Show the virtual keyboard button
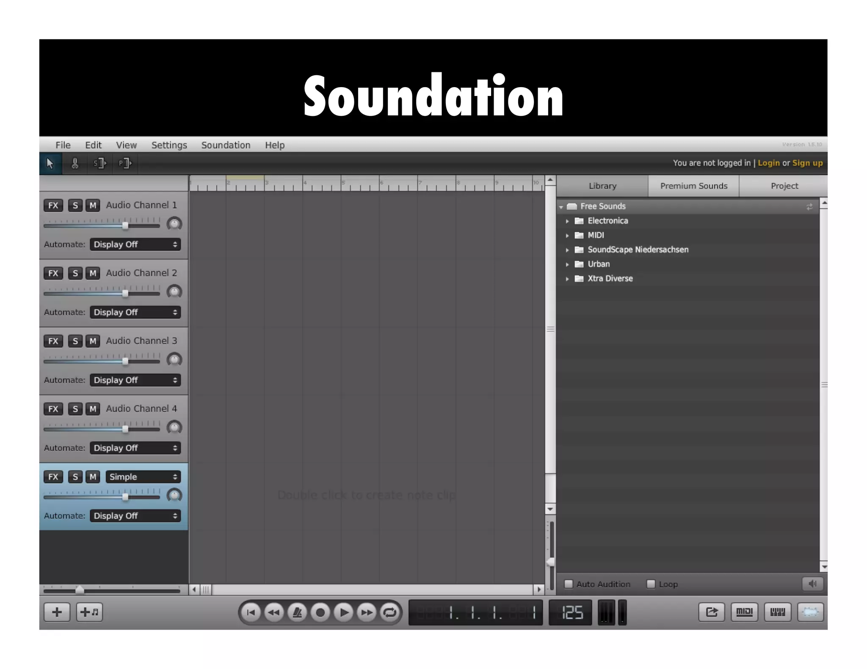 (777, 612)
